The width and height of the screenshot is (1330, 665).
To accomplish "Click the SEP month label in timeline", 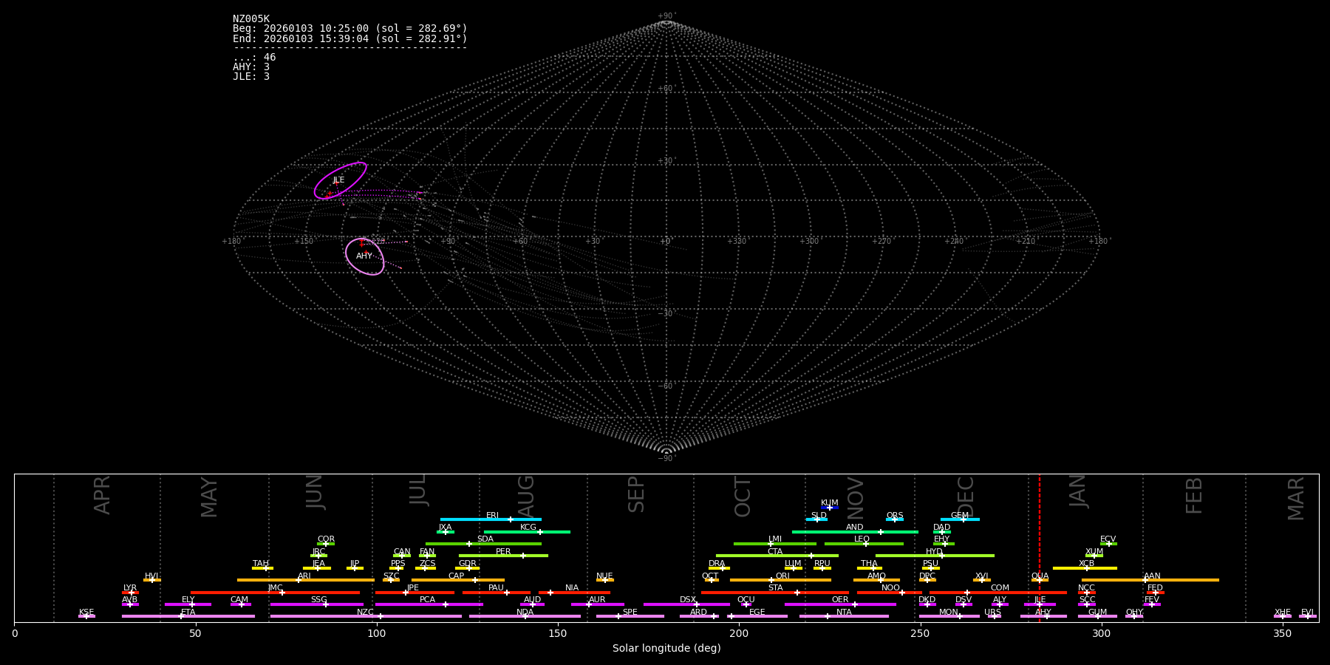I will (636, 494).
